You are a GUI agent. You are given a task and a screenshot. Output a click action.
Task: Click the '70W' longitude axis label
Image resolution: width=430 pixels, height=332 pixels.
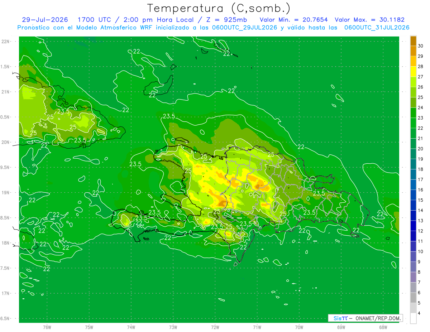[299, 327]
